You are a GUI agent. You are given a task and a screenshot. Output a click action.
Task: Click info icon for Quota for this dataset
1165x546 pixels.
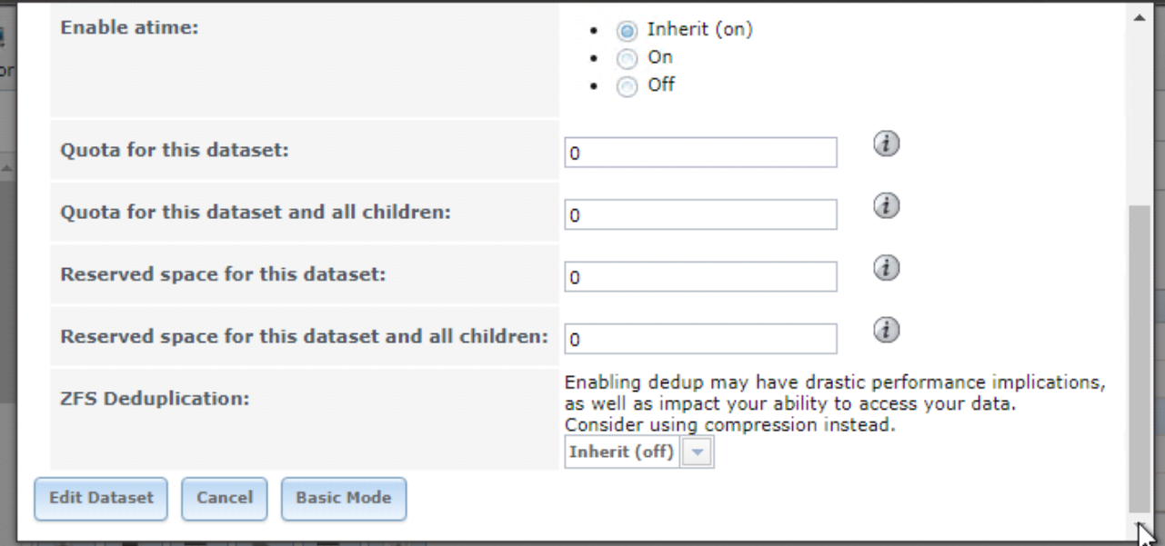pyautogui.click(x=887, y=144)
